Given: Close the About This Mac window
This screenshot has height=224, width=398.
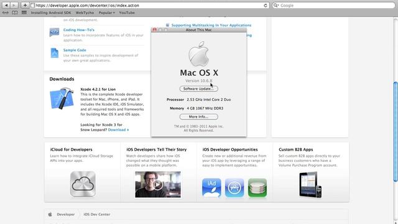Looking at the screenshot, I should point(155,30).
